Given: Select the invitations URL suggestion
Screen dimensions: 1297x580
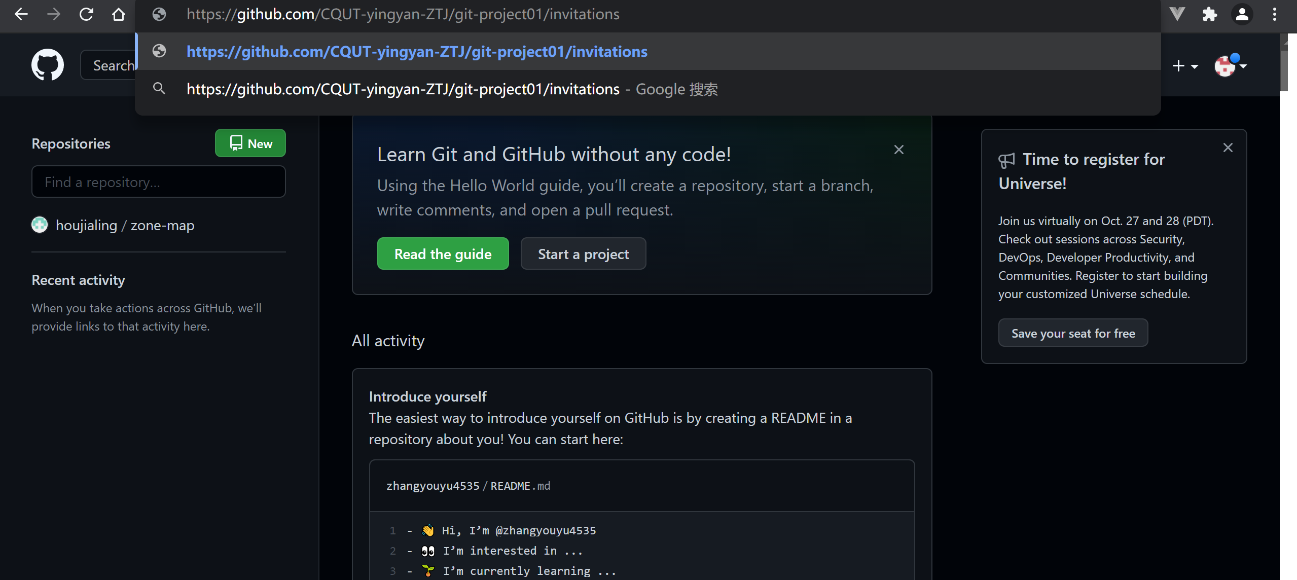Looking at the screenshot, I should [x=417, y=51].
